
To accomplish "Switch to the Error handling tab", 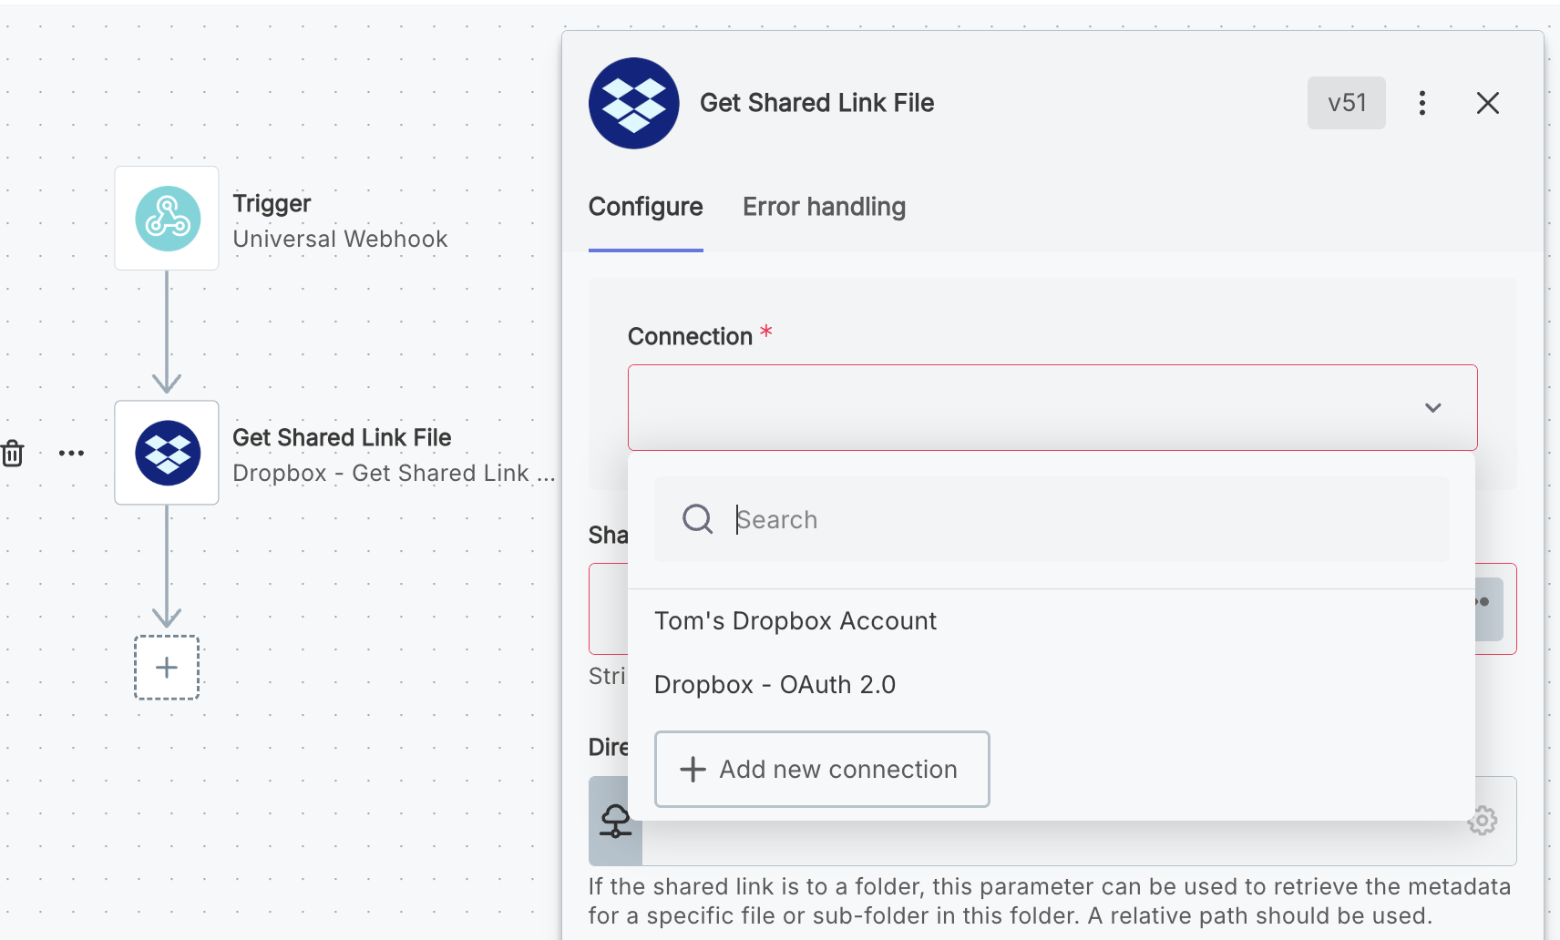I will (824, 207).
